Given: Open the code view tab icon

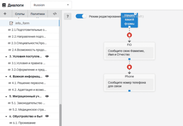Looking at the screenshot, I should click(x=55, y=14).
